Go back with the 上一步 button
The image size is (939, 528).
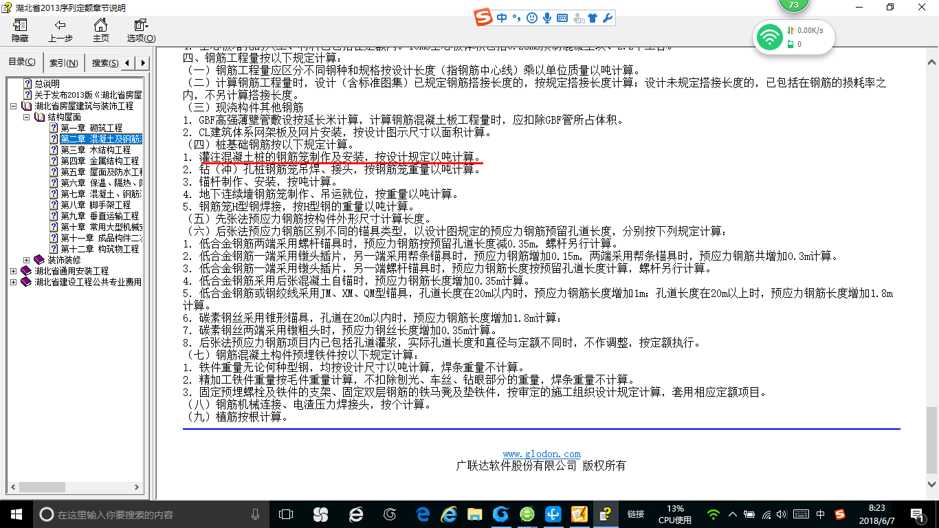tap(60, 31)
